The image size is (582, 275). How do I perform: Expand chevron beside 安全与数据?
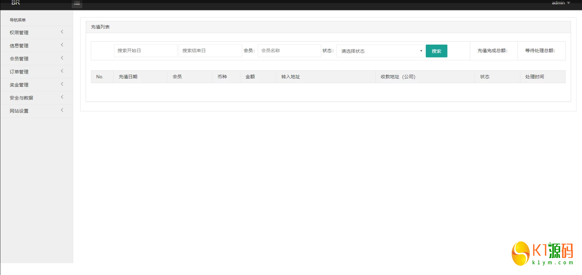coord(62,97)
